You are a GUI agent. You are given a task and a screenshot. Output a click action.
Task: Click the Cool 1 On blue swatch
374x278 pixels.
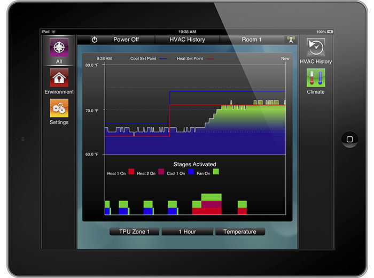click(x=191, y=172)
